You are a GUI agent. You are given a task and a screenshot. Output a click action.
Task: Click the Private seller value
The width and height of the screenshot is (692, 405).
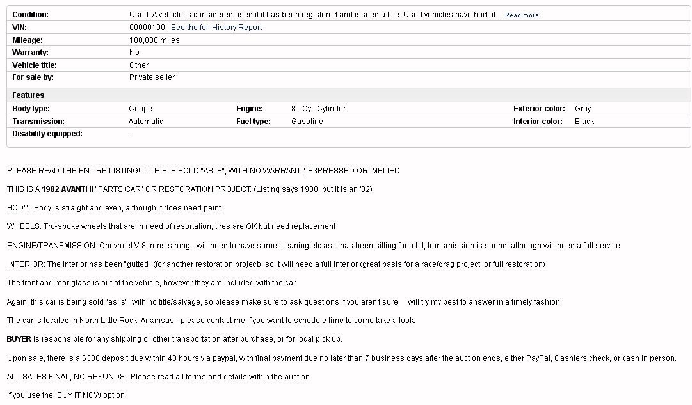click(152, 77)
